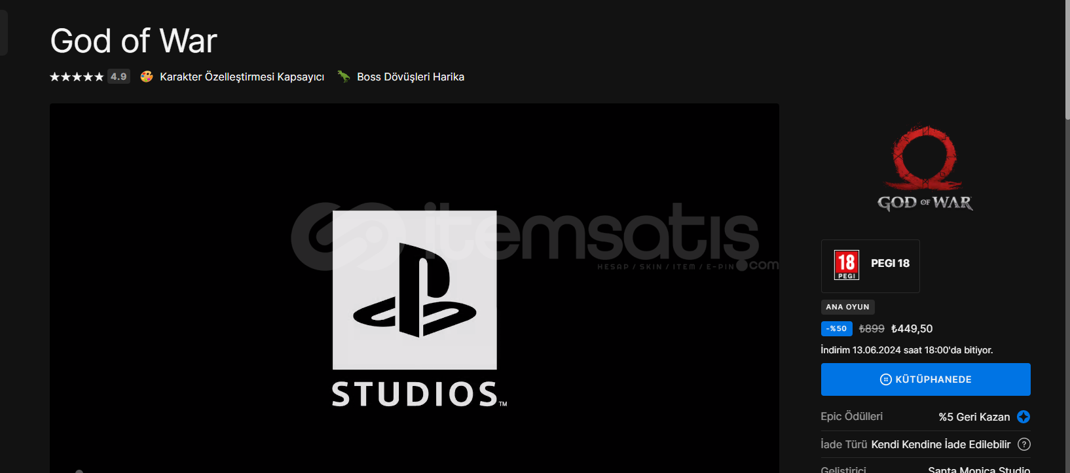The height and width of the screenshot is (473, 1070).
Task: Click the "%5 Geri Kazan" reward text
Action: (974, 417)
